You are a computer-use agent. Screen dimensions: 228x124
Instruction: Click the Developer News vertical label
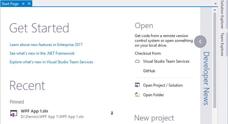pos(206,78)
